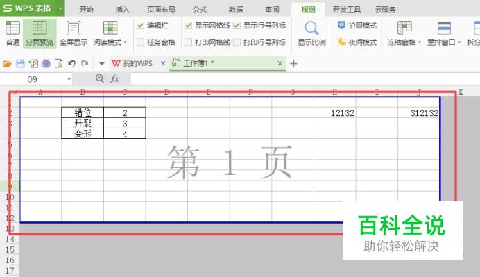Toggle the 编辑栏 formula bar checkbox
The width and height of the screenshot is (480, 277).
[x=141, y=26]
